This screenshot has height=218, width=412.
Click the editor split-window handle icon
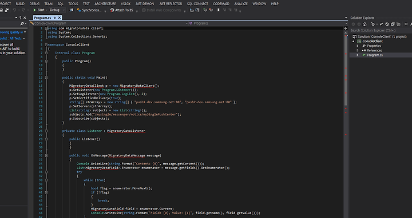coord(346,29)
